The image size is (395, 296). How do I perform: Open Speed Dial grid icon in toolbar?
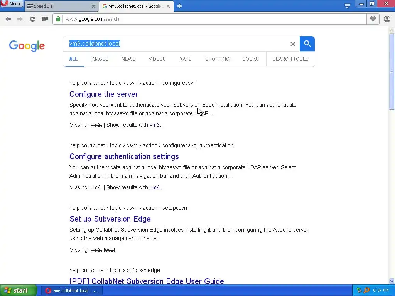[45, 19]
